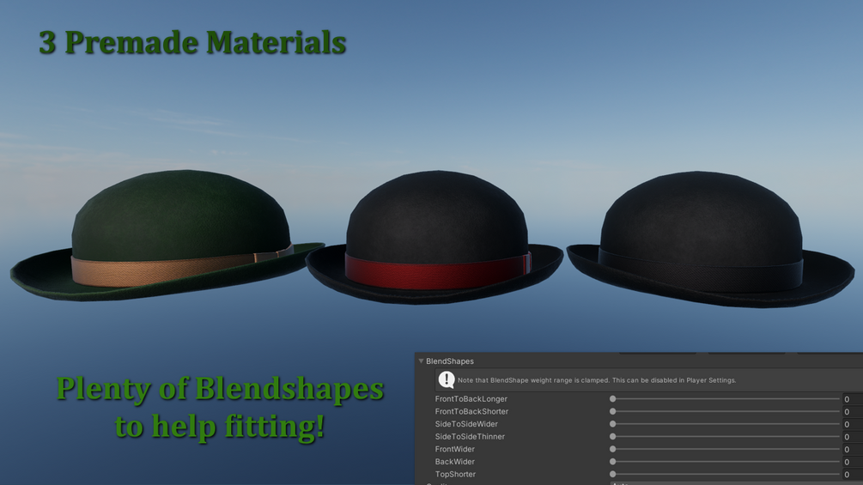The width and height of the screenshot is (863, 485).
Task: Click the FrontToBackLonger value field
Action: pyautogui.click(x=853, y=399)
